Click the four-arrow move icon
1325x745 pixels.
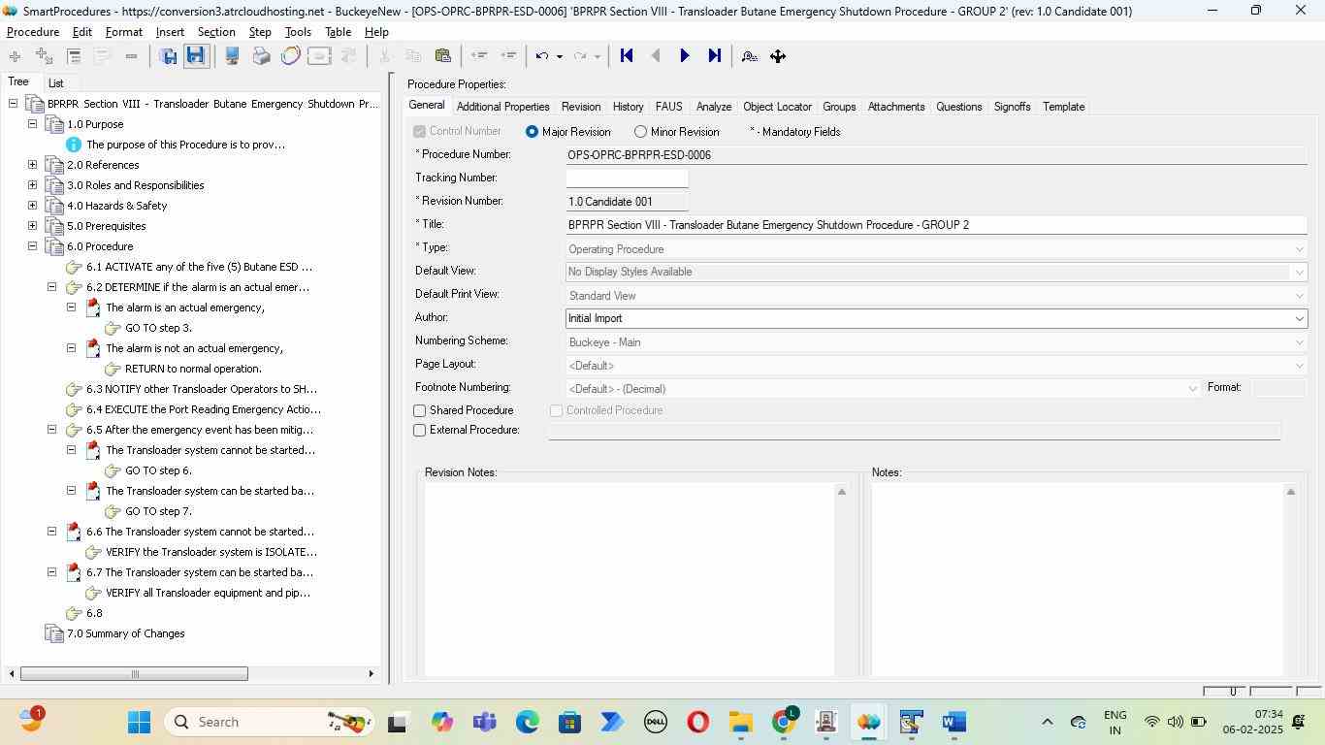(x=778, y=56)
